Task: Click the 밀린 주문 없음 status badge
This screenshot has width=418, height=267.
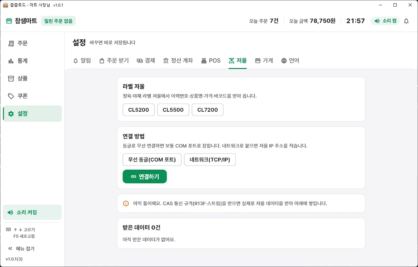Action: [58, 21]
